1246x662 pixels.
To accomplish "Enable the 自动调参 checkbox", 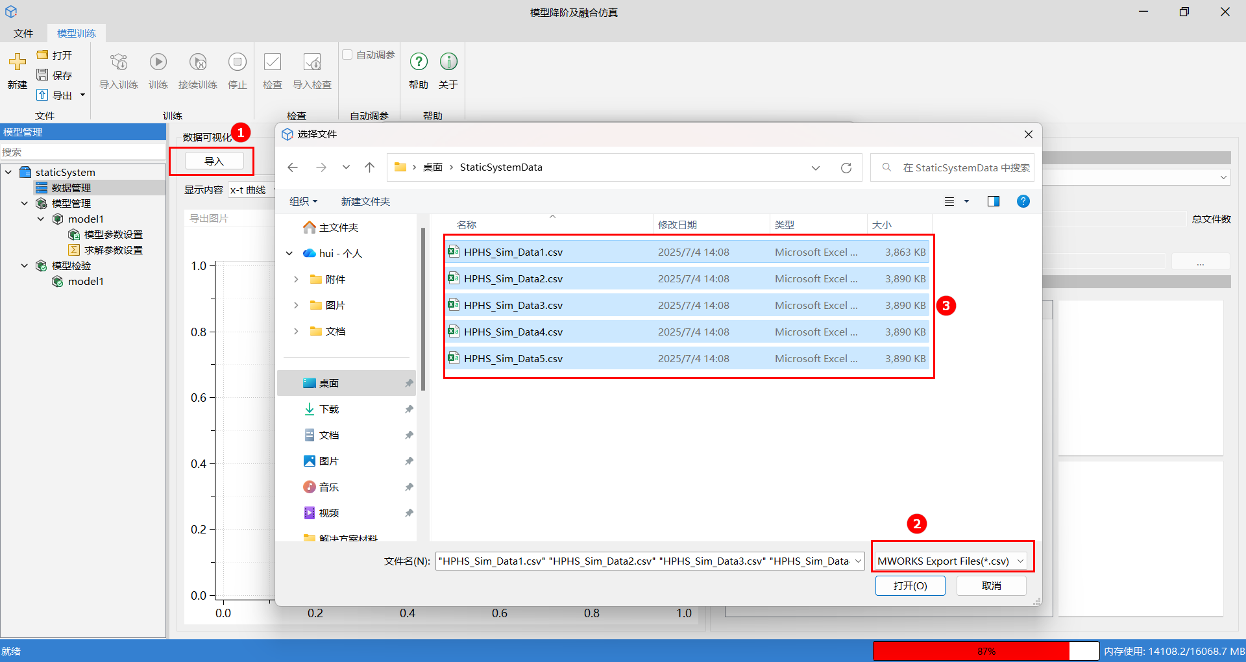I will [x=348, y=55].
